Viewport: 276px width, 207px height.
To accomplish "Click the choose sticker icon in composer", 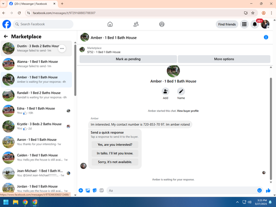I will click(x=94, y=190).
